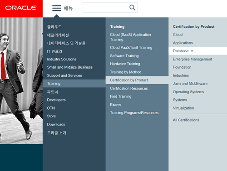Open Operating Systems certification link
Viewport: 227px width, 171px height.
point(188,92)
